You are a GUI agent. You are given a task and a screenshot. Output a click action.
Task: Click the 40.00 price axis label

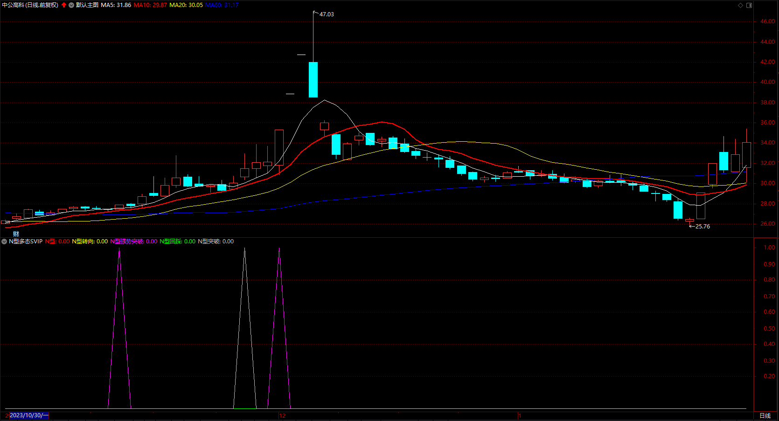tap(767, 82)
